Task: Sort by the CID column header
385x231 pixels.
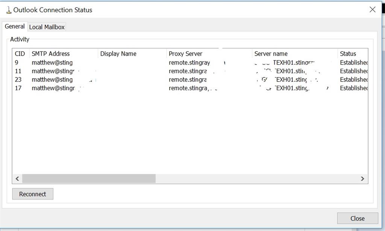Action: point(20,54)
